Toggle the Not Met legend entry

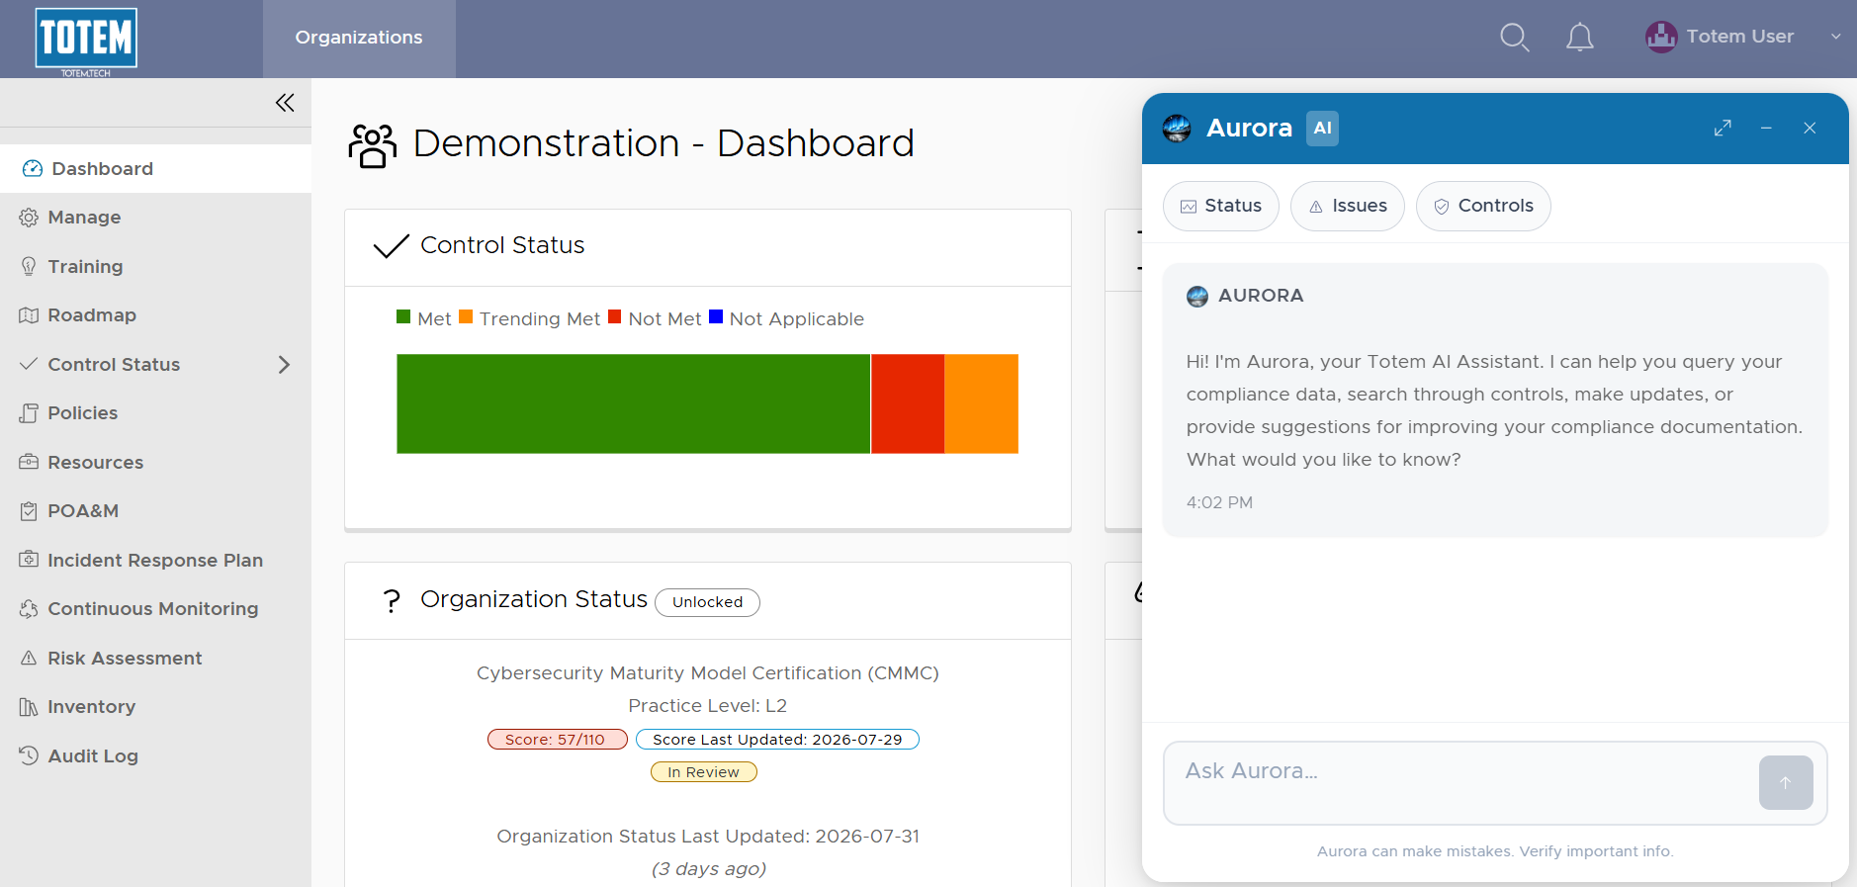coord(655,318)
